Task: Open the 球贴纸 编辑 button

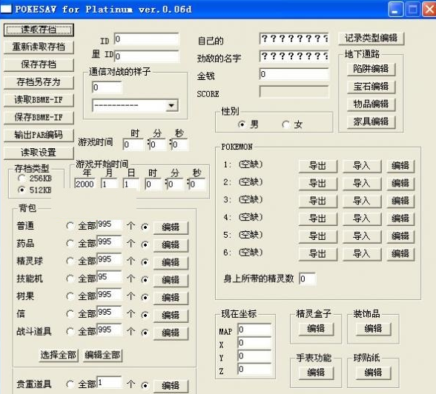Action: [374, 373]
